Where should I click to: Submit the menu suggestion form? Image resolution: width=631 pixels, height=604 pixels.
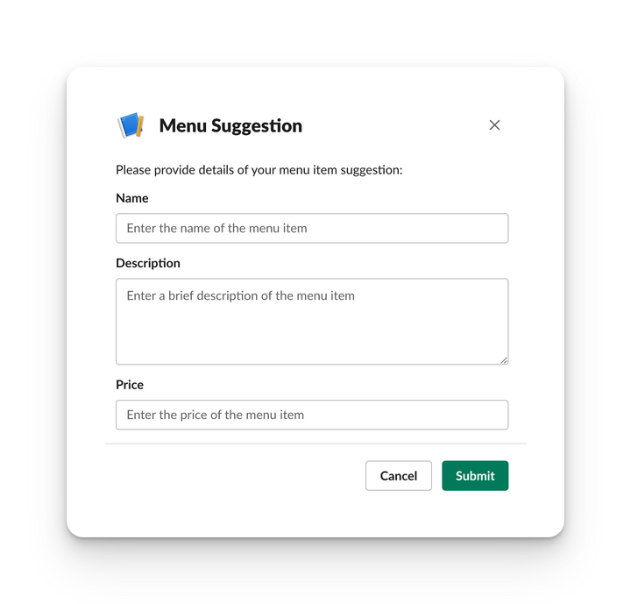tap(474, 476)
